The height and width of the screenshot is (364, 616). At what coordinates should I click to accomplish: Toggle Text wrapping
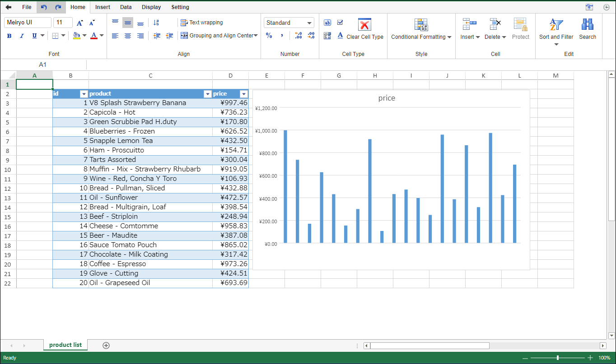pyautogui.click(x=202, y=23)
